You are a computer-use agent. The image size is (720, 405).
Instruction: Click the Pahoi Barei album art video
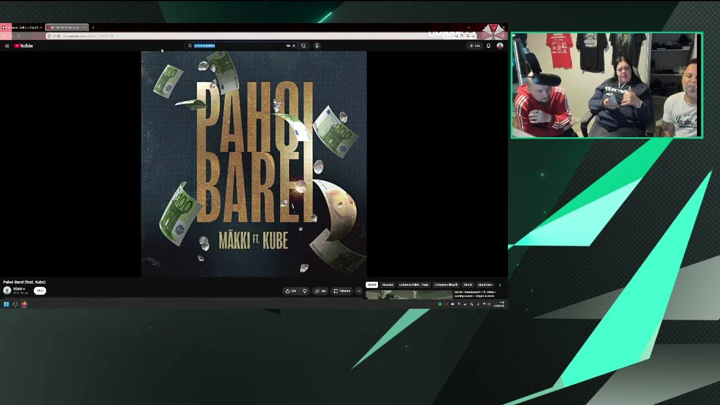pyautogui.click(x=254, y=164)
